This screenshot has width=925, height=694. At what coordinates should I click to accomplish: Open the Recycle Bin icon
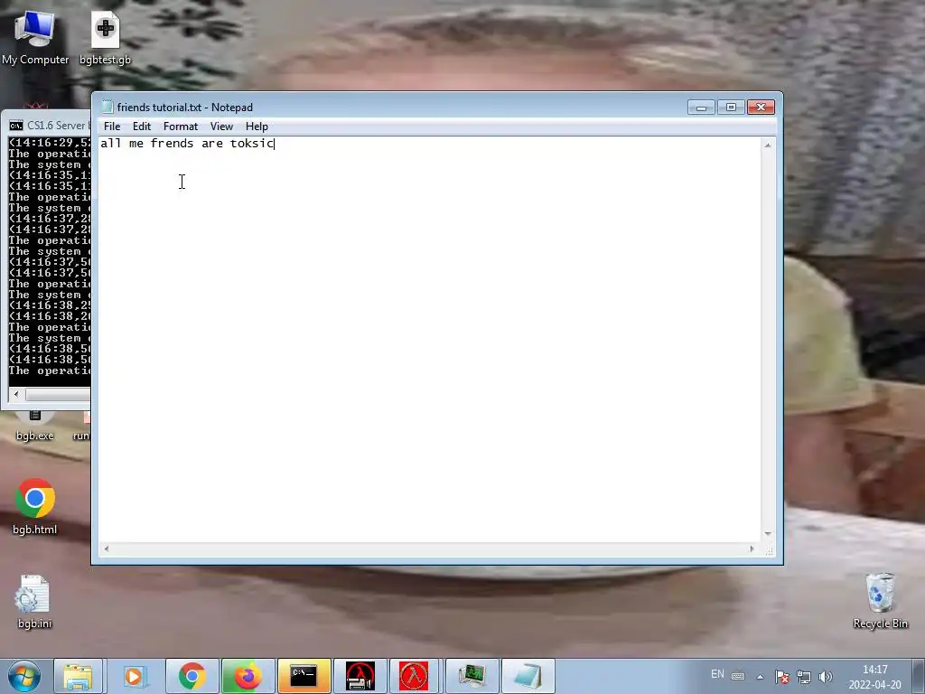pos(880,601)
